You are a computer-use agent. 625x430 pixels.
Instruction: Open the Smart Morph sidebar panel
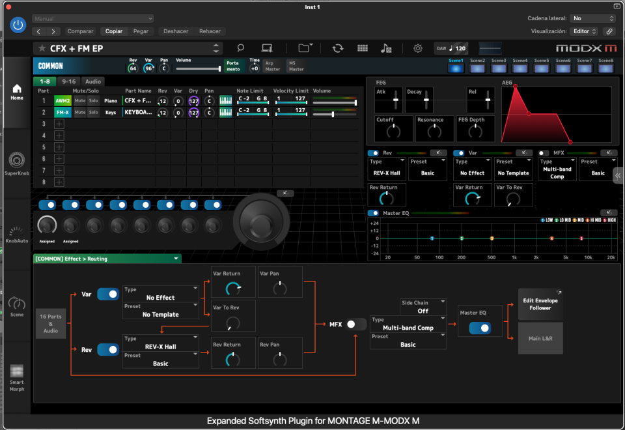click(x=17, y=378)
